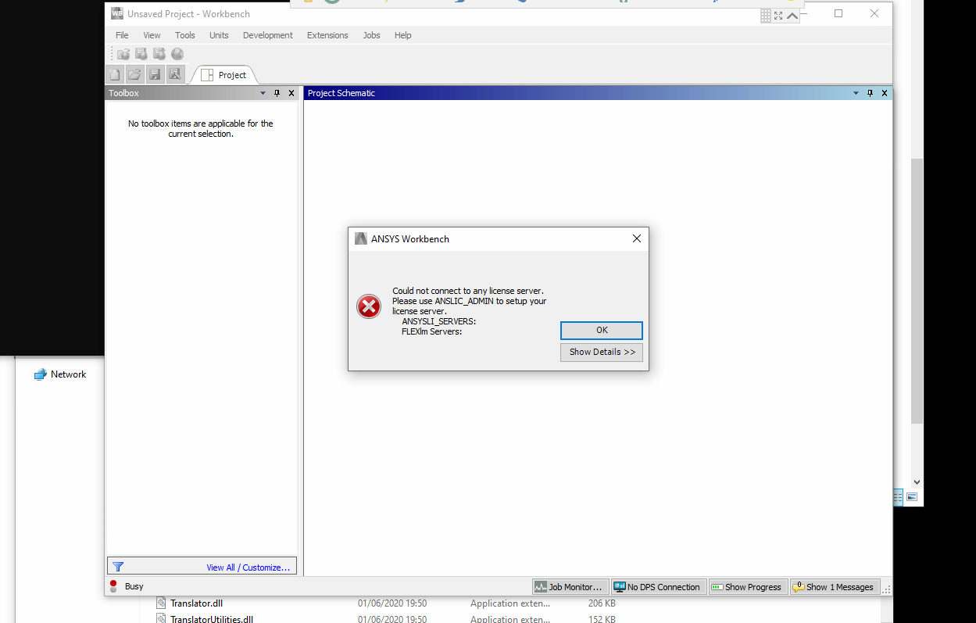Click the WB application icon in the title bar

(116, 13)
